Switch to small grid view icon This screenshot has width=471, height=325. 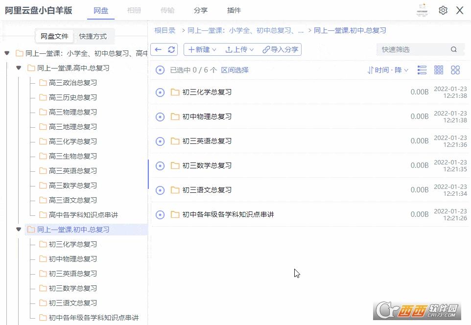pos(439,70)
